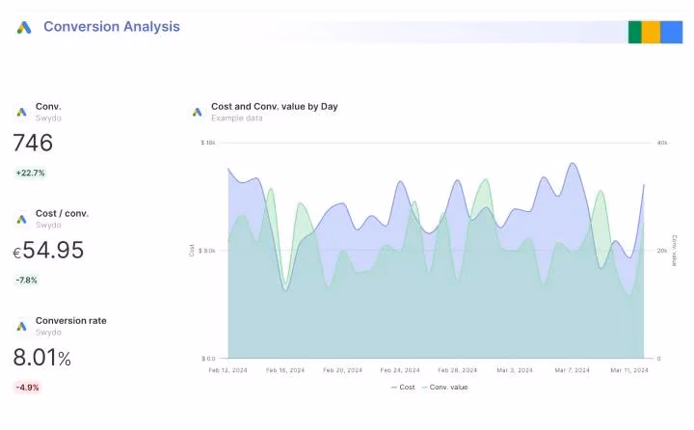
Task: Click the green color block in header
Action: tap(634, 32)
